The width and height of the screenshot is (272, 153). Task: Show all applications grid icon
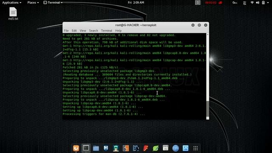click(195, 148)
